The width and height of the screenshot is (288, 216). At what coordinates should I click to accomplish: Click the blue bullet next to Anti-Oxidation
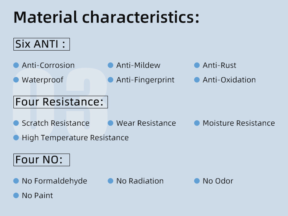(197, 80)
